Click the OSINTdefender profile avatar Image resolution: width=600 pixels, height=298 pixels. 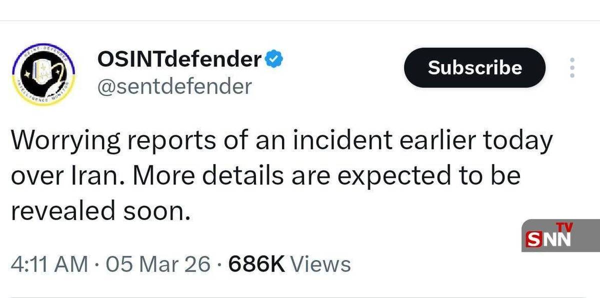click(x=42, y=74)
